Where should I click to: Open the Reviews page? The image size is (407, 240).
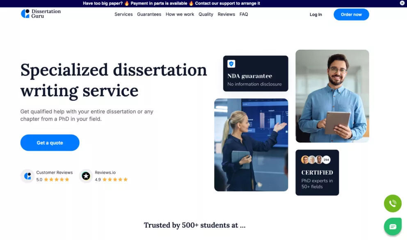pyautogui.click(x=226, y=14)
